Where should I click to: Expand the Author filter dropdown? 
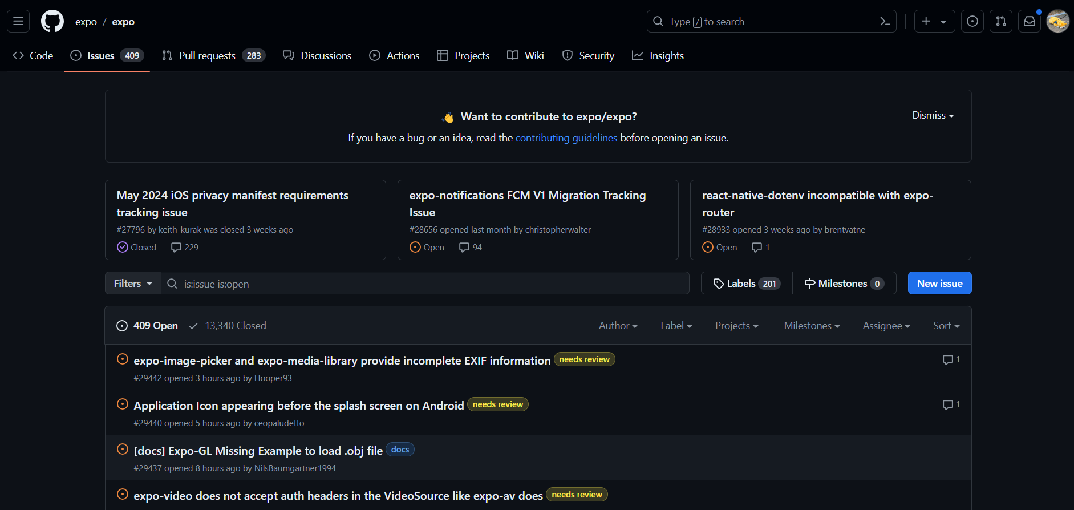point(618,325)
